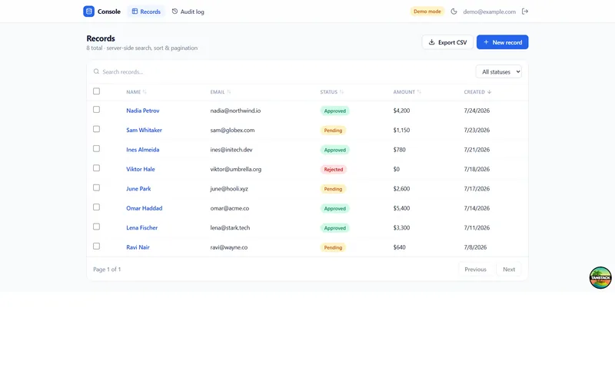Sort by Email column arrows

click(x=228, y=91)
